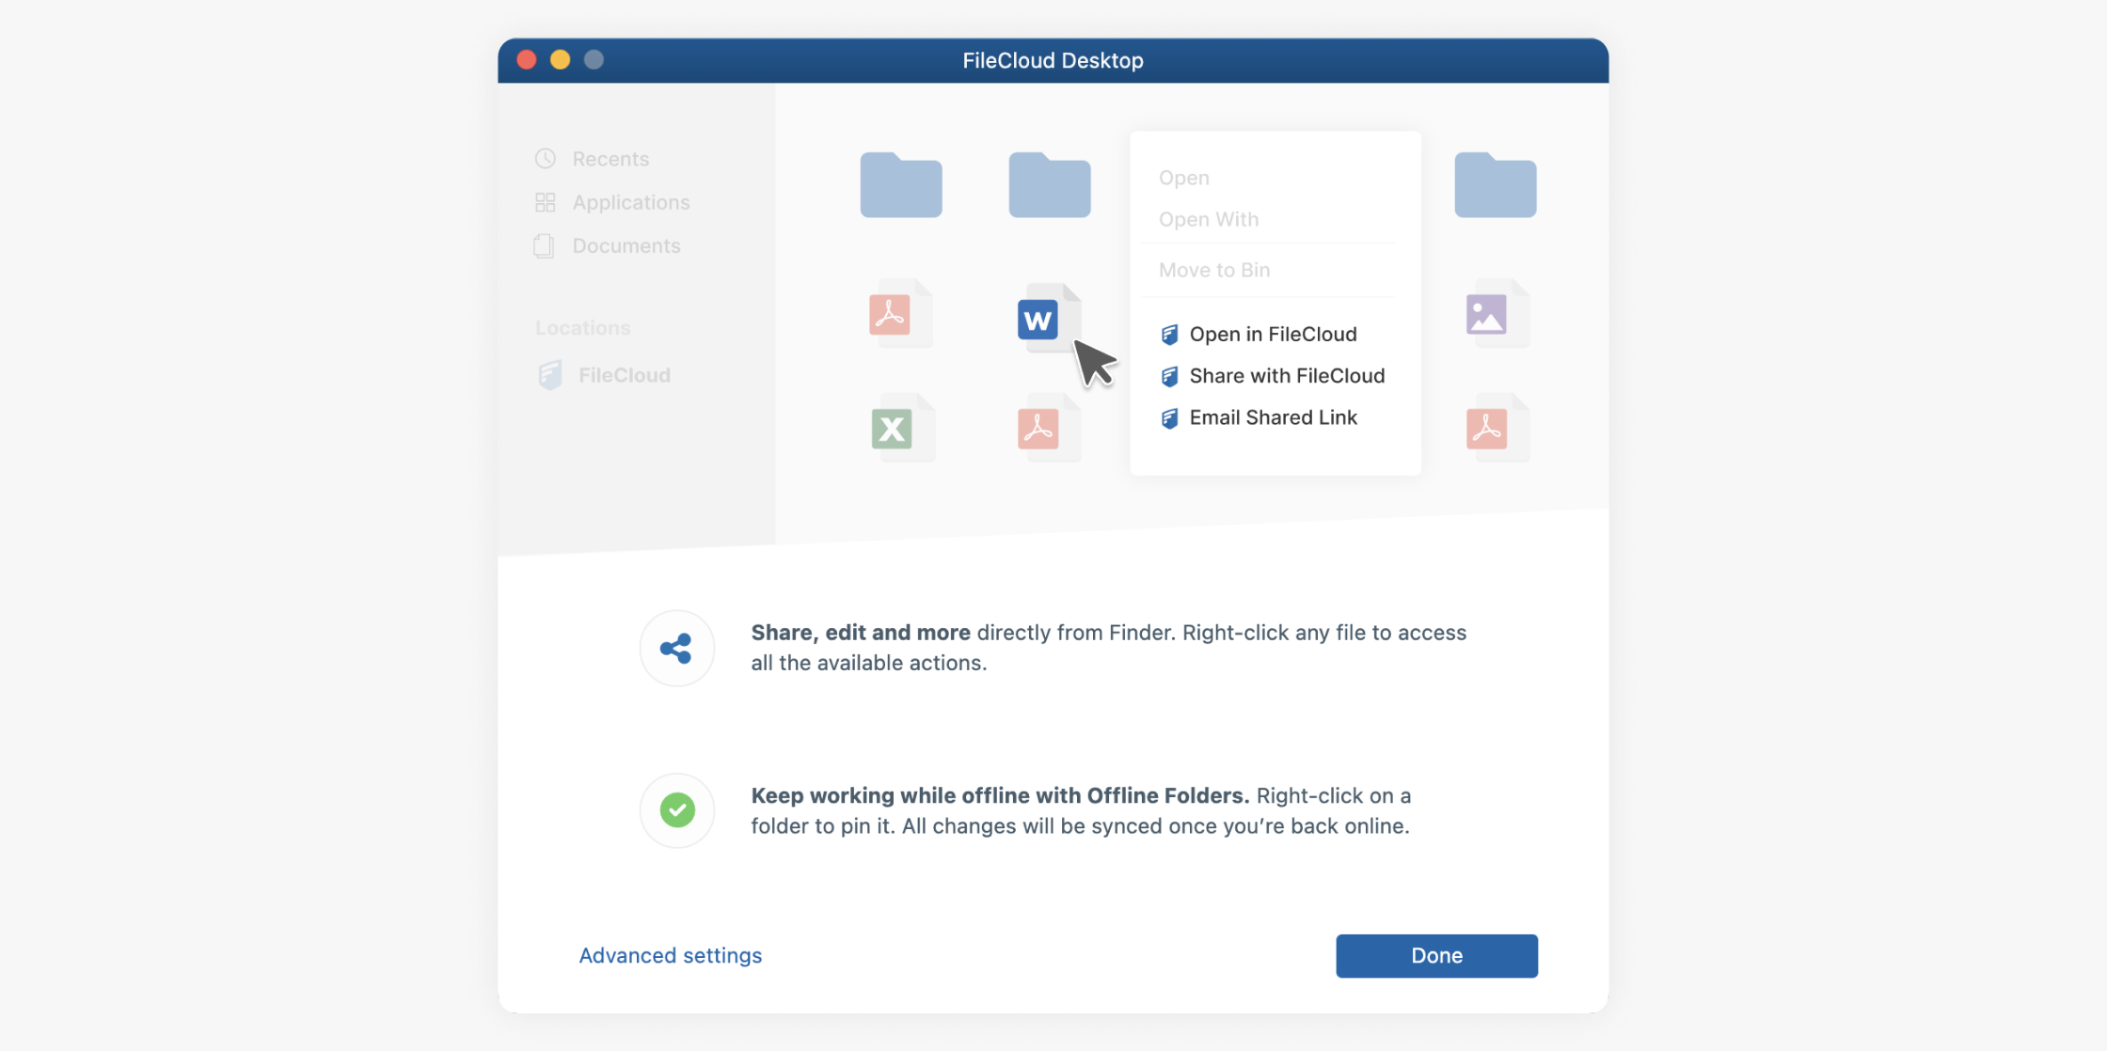Viewport: 2107px width, 1051px height.
Task: Click the green checkmark icon
Action: tap(677, 809)
